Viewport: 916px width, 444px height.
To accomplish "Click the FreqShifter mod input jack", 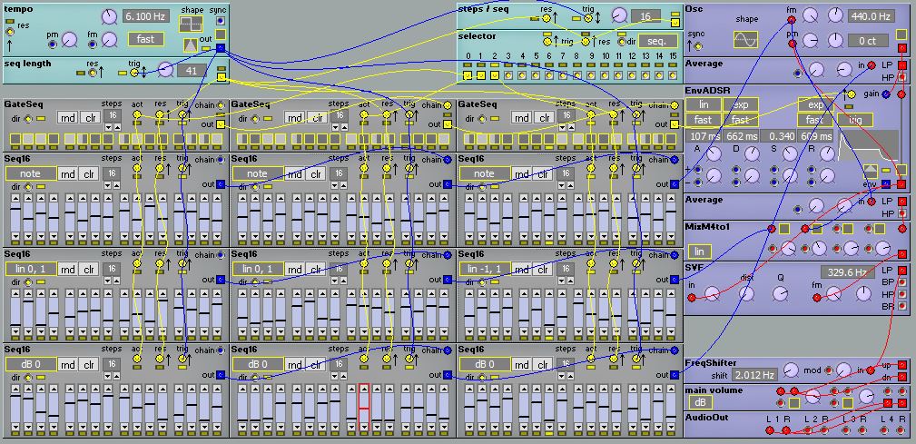I will click(828, 370).
